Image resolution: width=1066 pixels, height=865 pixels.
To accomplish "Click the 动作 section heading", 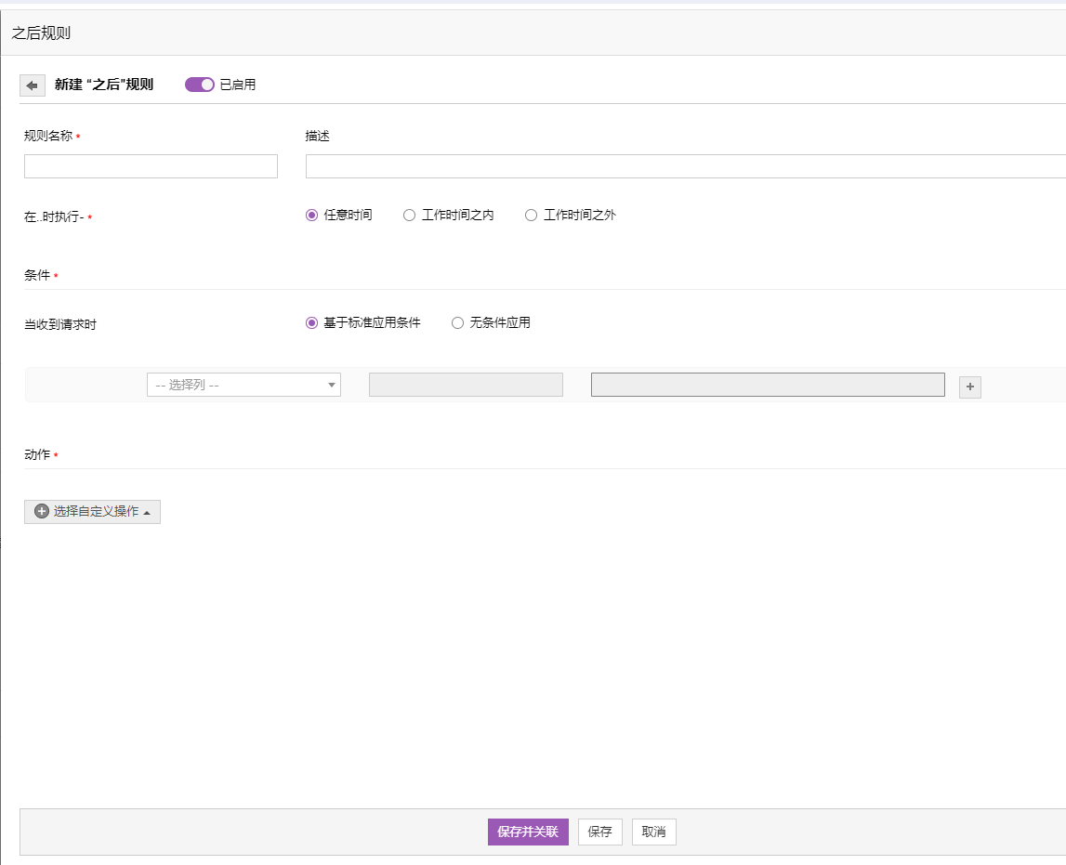I will (37, 454).
